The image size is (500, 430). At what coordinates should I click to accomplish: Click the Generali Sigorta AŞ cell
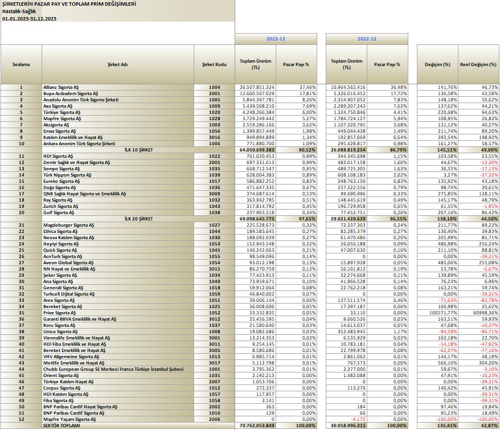tap(118, 288)
